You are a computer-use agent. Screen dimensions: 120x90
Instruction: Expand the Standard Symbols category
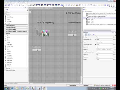click(5, 70)
